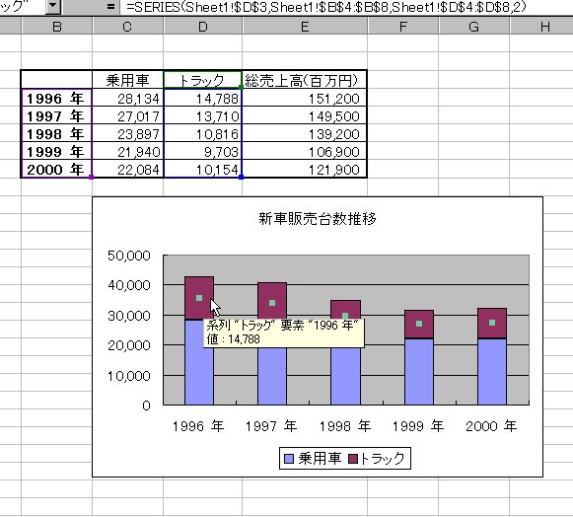Click the 1997 年 truck bar marker
Screen dimensions: 573x517
tap(272, 303)
